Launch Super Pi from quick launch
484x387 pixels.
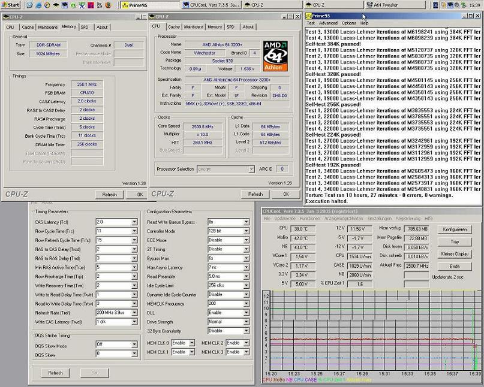(82, 5)
